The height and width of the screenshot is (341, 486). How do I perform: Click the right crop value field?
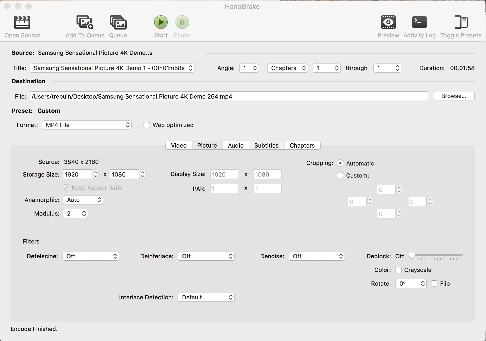click(x=417, y=202)
